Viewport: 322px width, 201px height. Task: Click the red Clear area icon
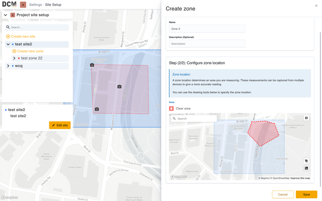pos(171,108)
